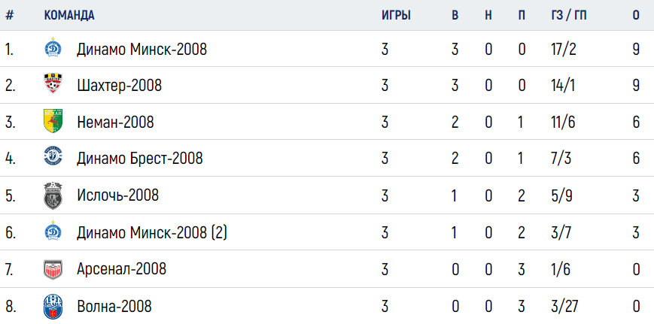Click the Шахтер-2008 club crest
Image resolution: width=654 pixels, height=324 pixels.
tap(53, 83)
